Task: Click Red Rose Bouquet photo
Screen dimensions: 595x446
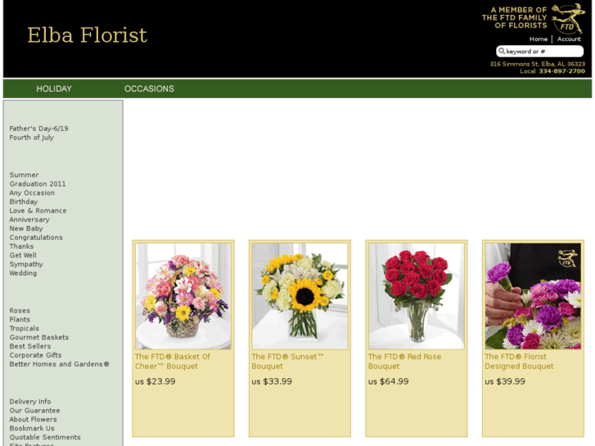Action: (x=417, y=296)
